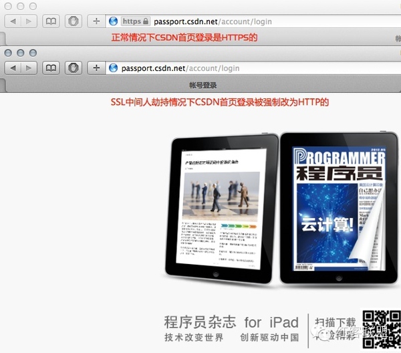
Task: Open bookmarks in top Safari window
Action: [x=51, y=21]
